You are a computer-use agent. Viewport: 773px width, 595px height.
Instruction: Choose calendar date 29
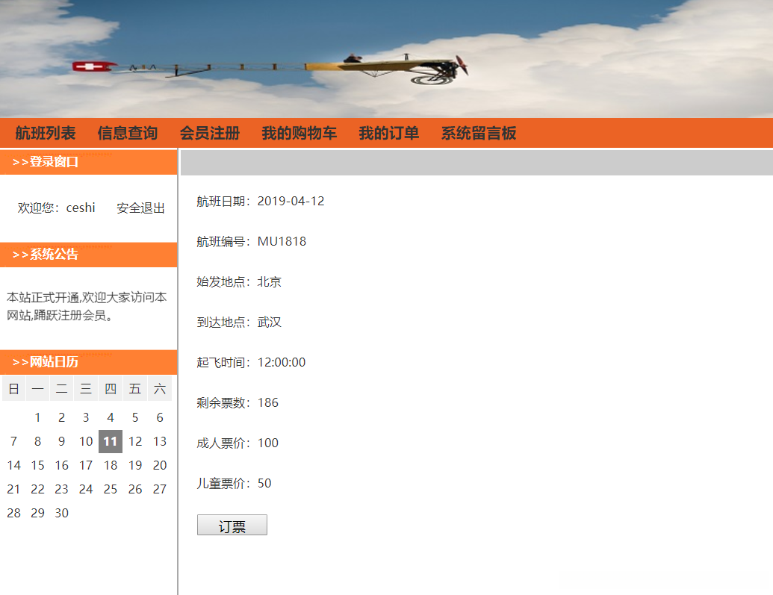37,513
